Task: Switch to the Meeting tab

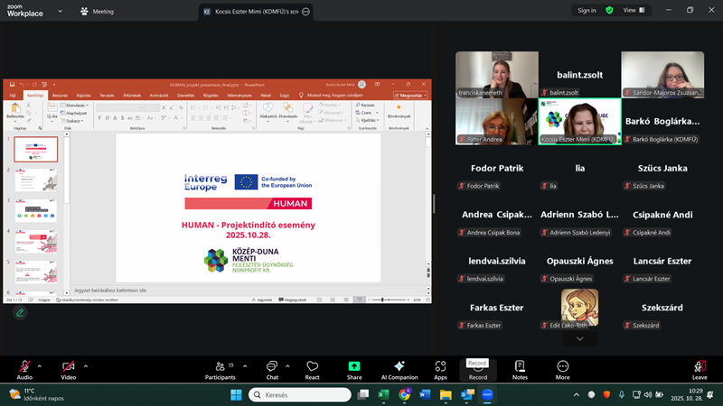Action: tap(97, 11)
